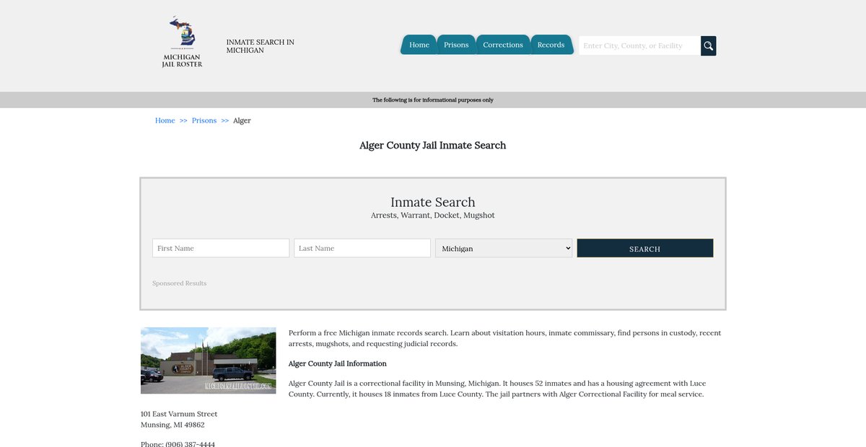
Task: Click the 'Arrests, Warrant, Docket, Mugshot' subtitle
Action: click(x=433, y=216)
